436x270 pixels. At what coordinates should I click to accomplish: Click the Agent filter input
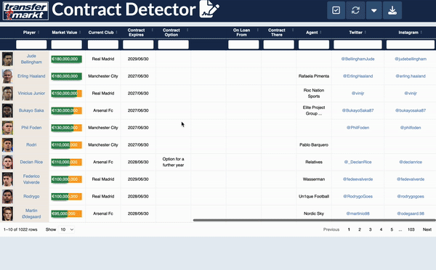[314, 44]
